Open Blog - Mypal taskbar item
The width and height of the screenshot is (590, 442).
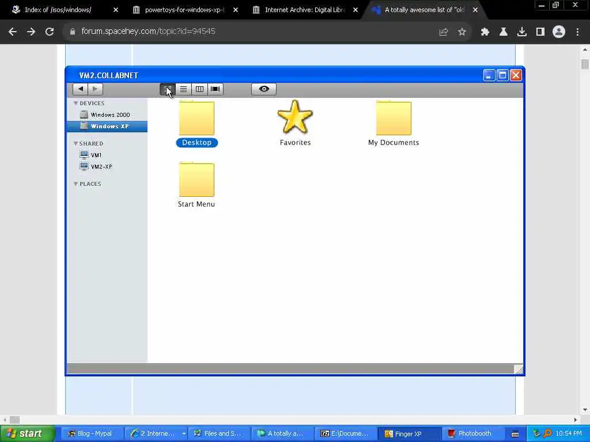[92, 434]
